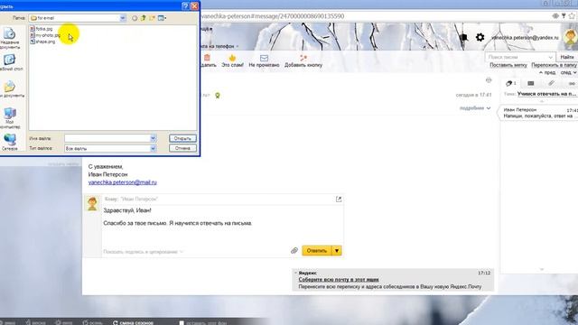
Task: Create a new folder in the file dialog
Action: coord(152,18)
